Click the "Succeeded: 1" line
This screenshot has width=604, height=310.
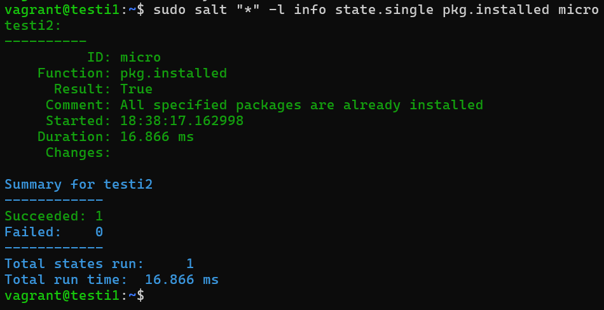(x=53, y=216)
